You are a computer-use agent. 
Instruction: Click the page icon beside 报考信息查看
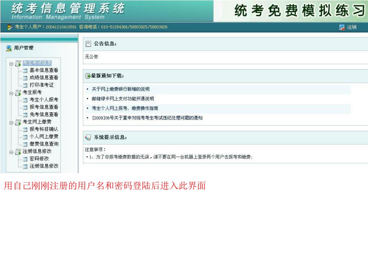point(25,107)
